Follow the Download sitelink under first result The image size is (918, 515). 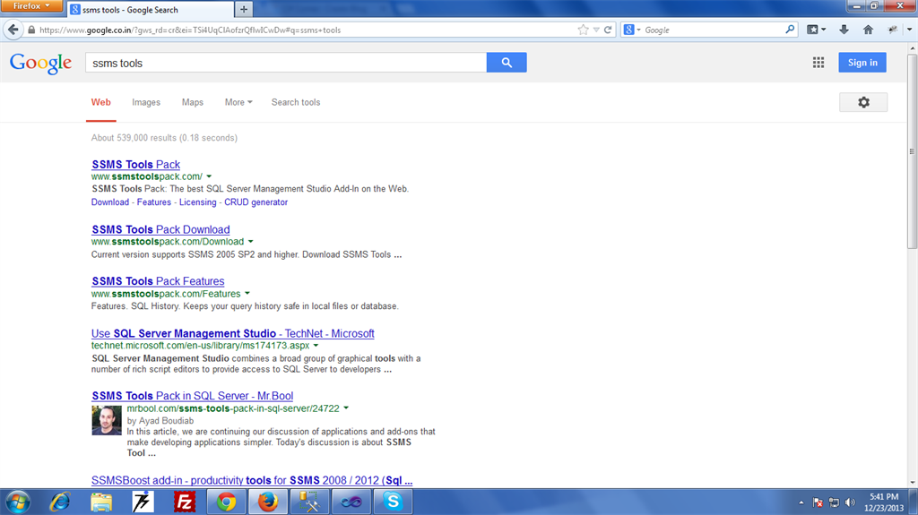[110, 202]
